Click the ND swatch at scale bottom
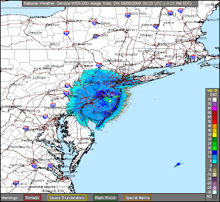This screenshot has height=202, width=220. 215,196
